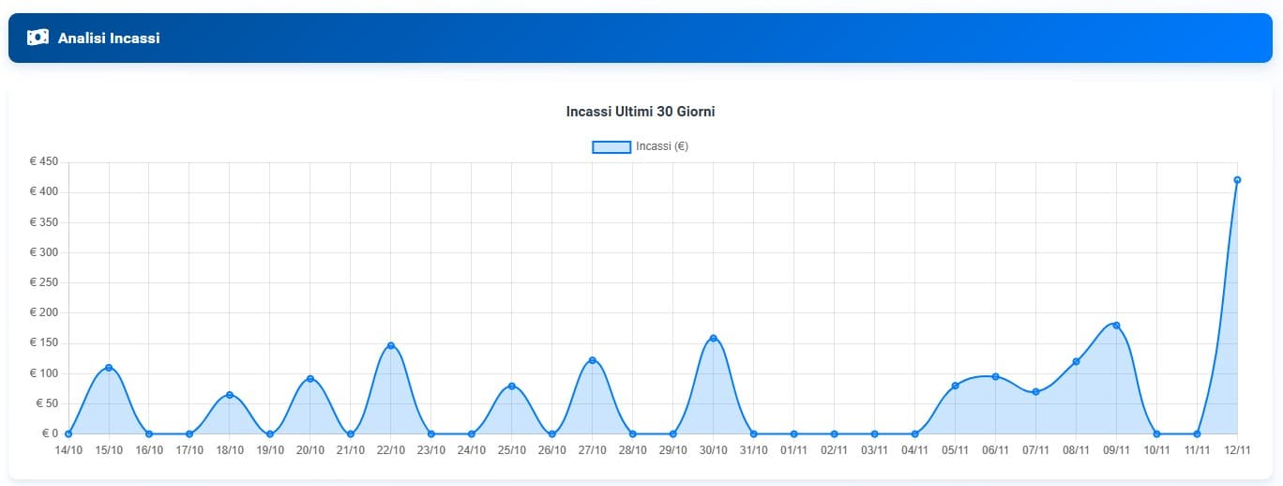This screenshot has height=486, width=1283.
Task: Select the 09/11 data point on chart
Action: (1116, 326)
